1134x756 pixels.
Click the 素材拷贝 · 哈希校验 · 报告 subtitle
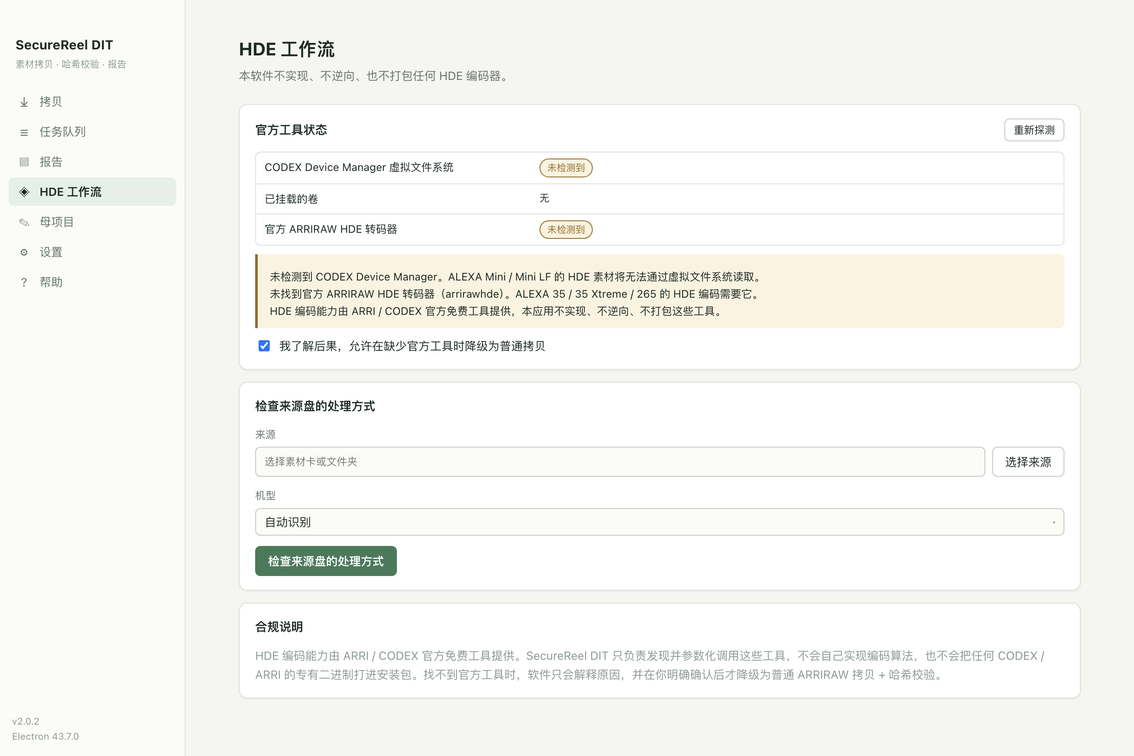(x=71, y=64)
